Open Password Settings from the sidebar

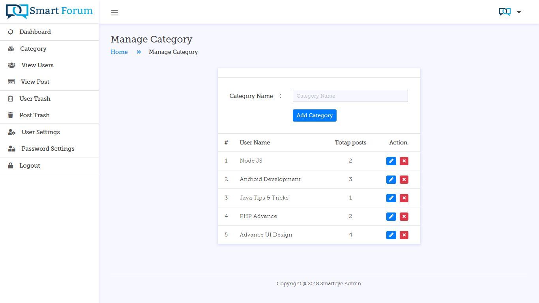pos(48,149)
